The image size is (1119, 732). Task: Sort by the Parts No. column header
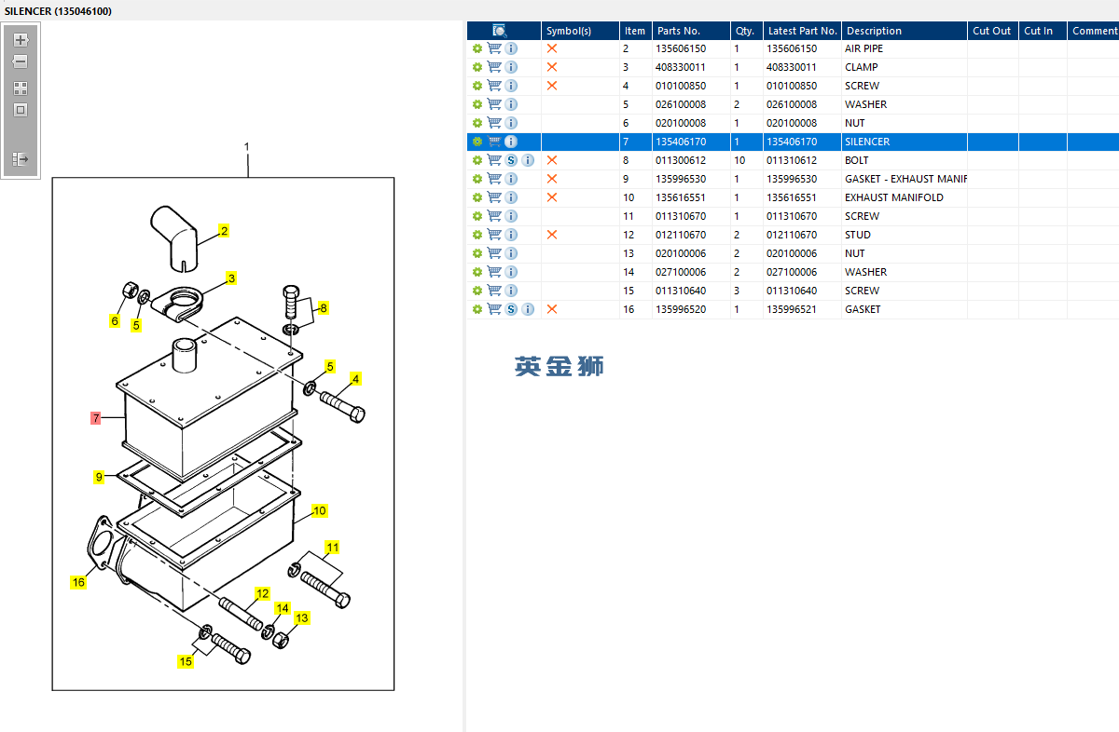coord(678,31)
